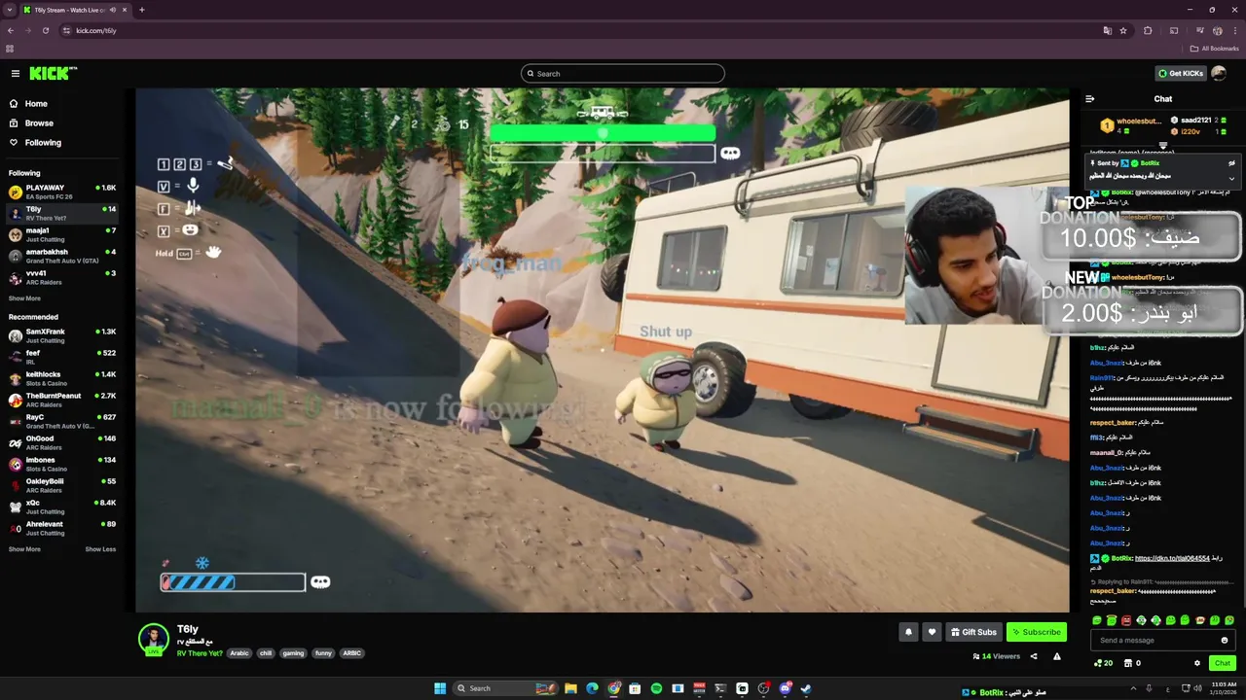Click the Get KICKs button
1246x700 pixels.
click(1180, 74)
